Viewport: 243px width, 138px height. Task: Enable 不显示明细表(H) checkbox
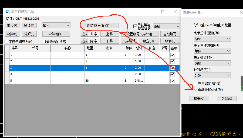6,42
